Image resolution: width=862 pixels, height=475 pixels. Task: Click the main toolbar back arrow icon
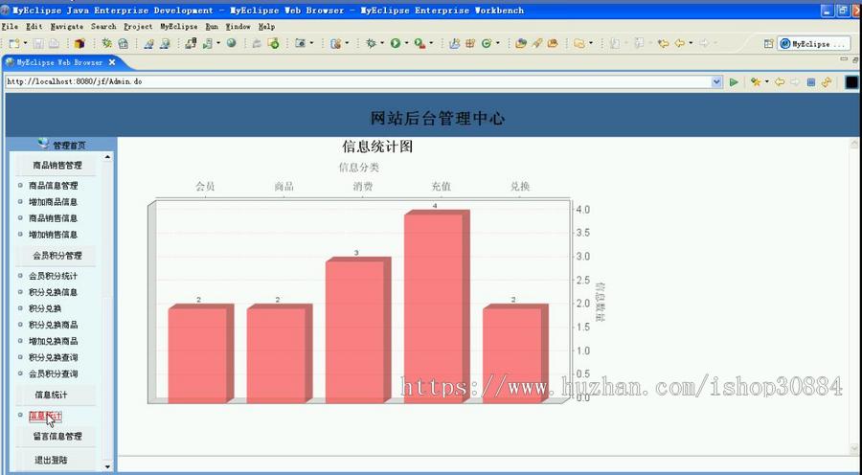click(680, 43)
